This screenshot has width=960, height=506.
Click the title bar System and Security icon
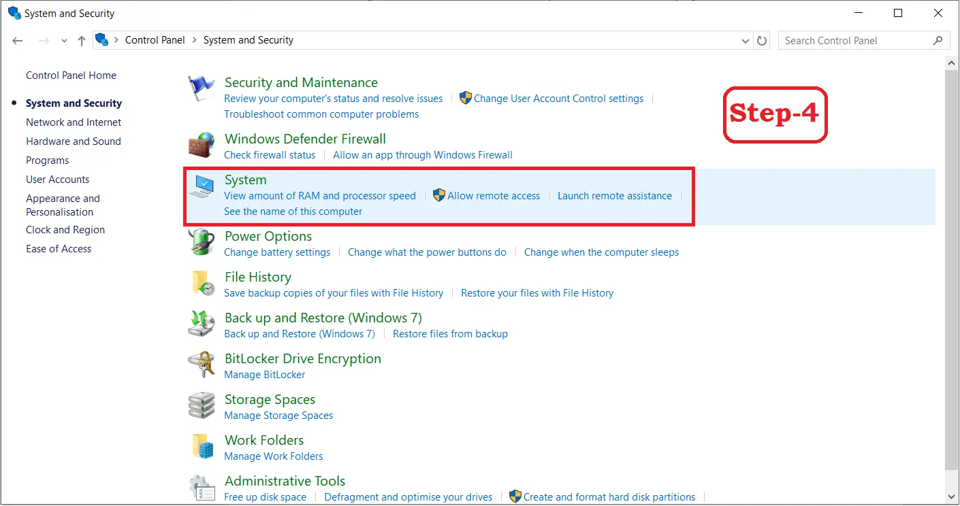coord(14,13)
